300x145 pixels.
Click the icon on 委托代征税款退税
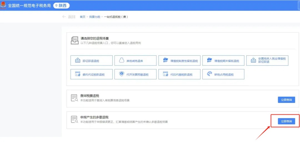point(78,74)
